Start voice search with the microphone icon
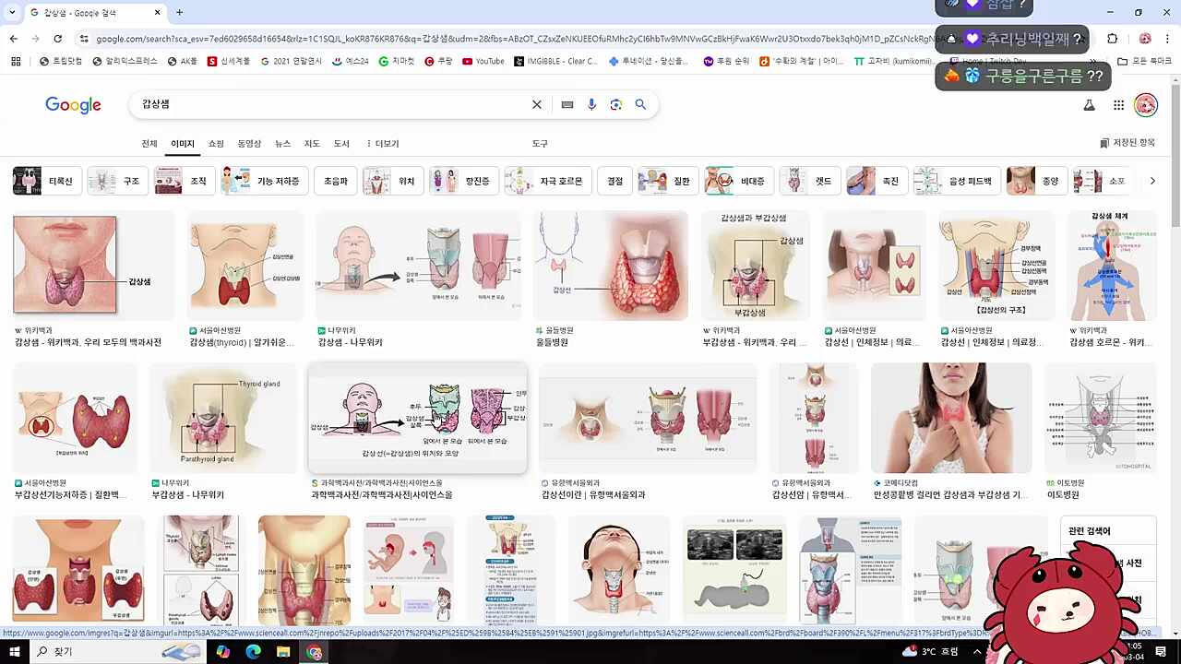The height and width of the screenshot is (664, 1181). 591,104
